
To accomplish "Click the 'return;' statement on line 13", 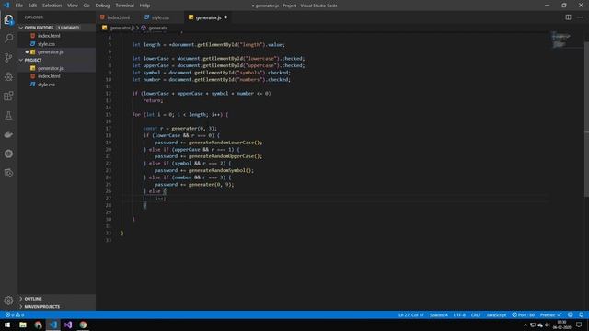I will (153, 100).
